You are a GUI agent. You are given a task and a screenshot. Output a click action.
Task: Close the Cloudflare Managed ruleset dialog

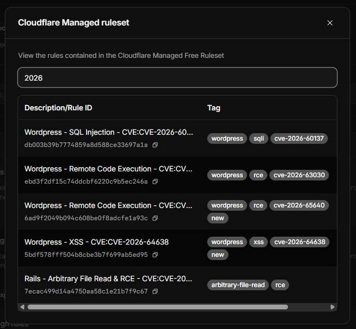329,23
